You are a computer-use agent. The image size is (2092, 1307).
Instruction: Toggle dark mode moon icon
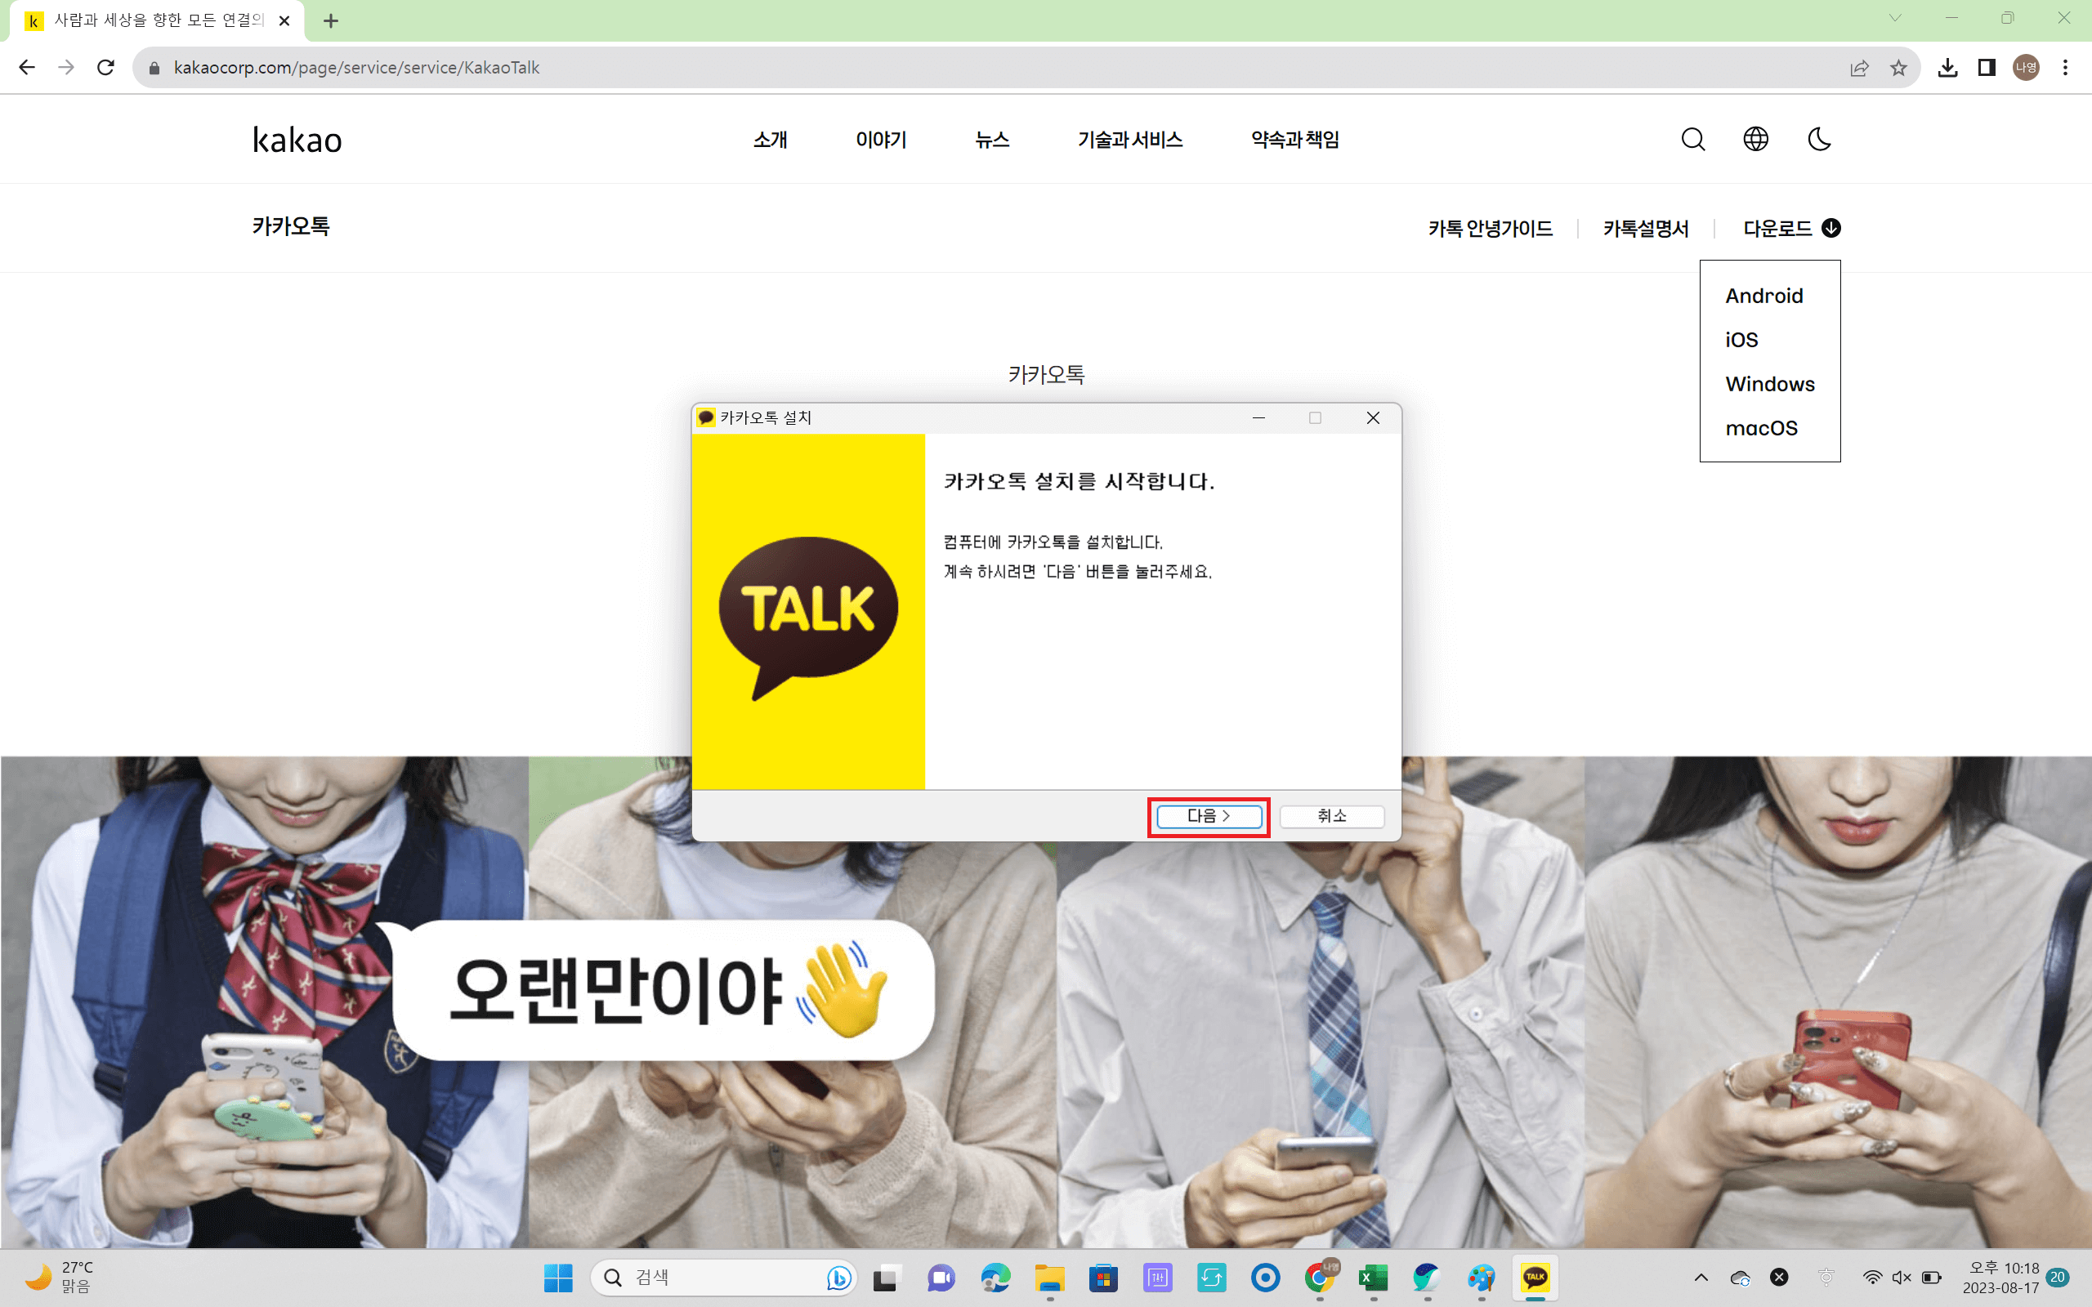coord(1819,139)
